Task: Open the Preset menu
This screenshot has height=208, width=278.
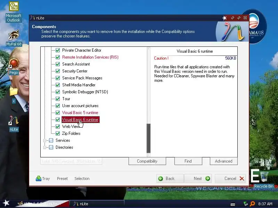Action: tap(63, 179)
